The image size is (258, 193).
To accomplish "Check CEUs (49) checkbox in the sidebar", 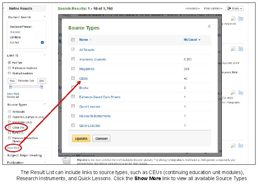I will point(9,127).
